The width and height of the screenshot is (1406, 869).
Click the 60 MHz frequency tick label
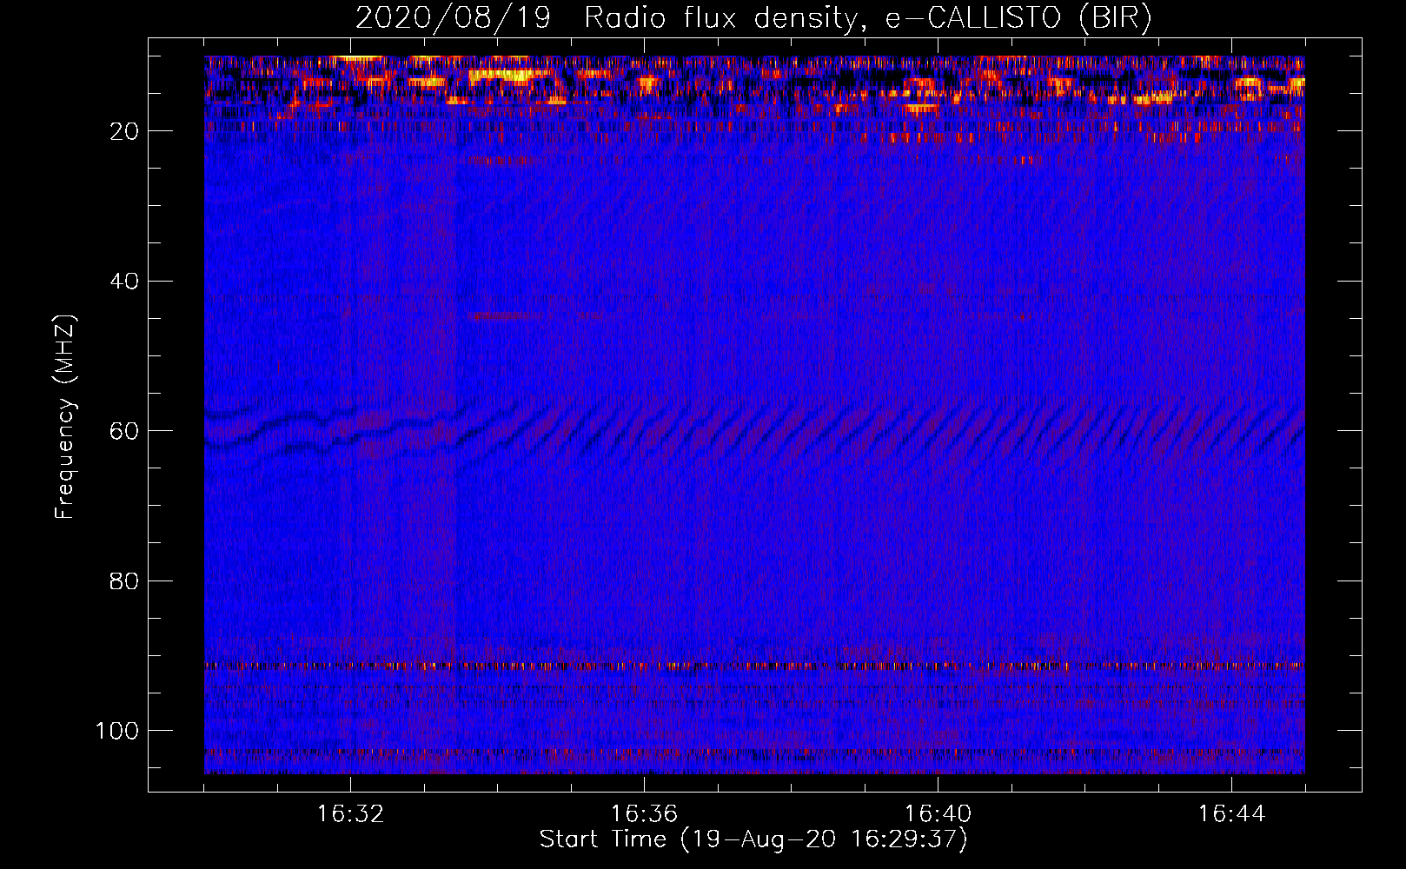coord(124,431)
